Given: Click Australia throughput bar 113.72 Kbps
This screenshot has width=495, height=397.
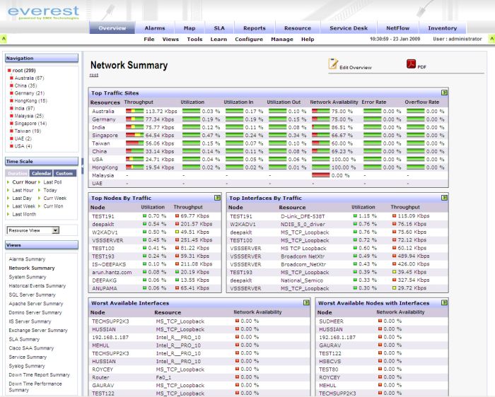Looking at the screenshot, I should pyautogui.click(x=134, y=111).
